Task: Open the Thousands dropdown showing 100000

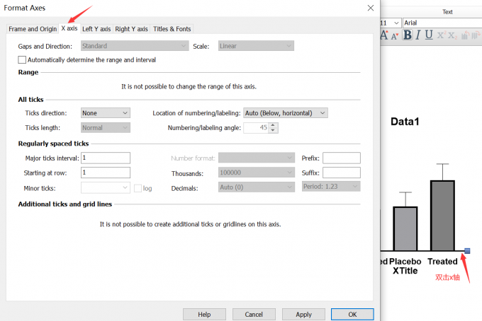Action: 257,173
